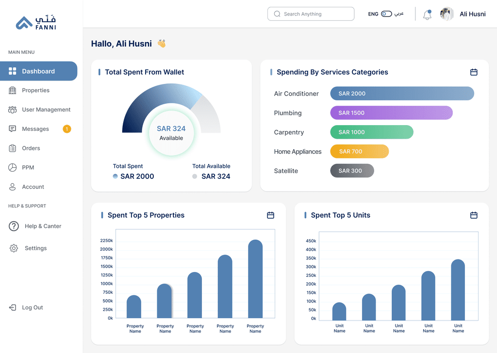
Task: Click the Properties building icon
Action: coord(12,90)
